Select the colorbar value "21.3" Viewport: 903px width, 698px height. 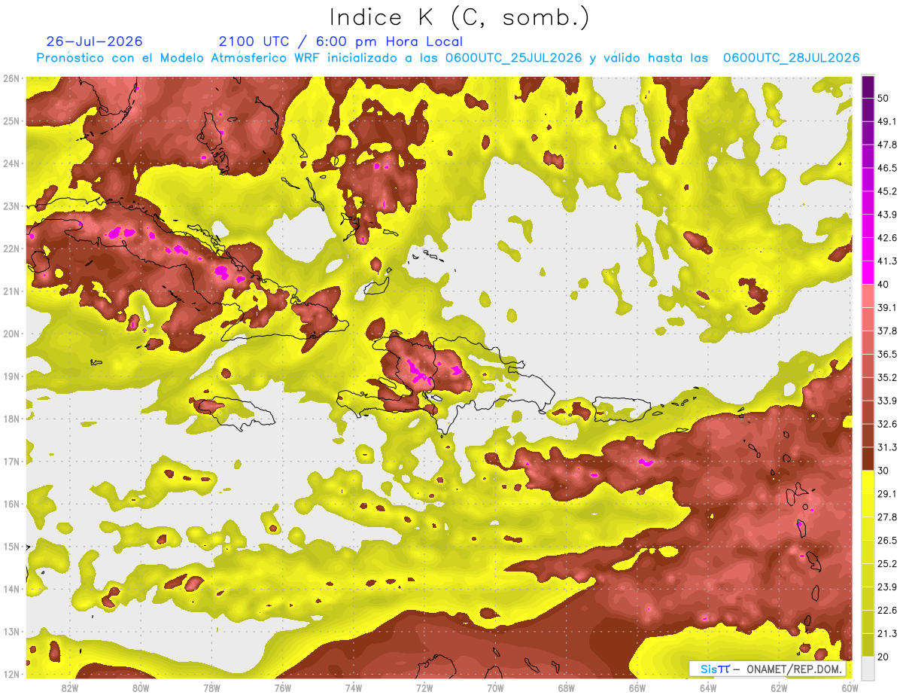click(886, 633)
